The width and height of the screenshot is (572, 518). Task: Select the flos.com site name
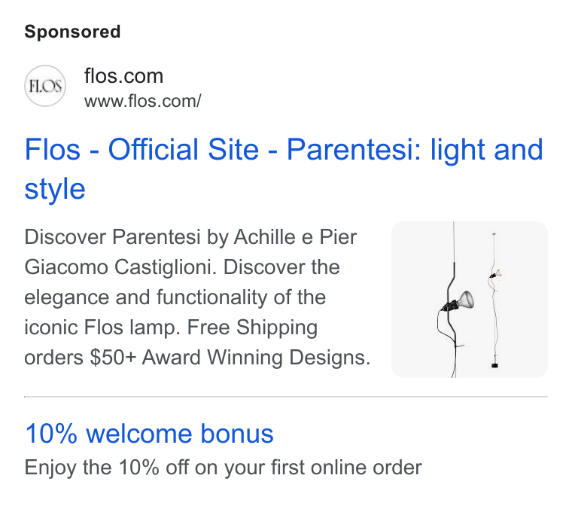click(123, 76)
